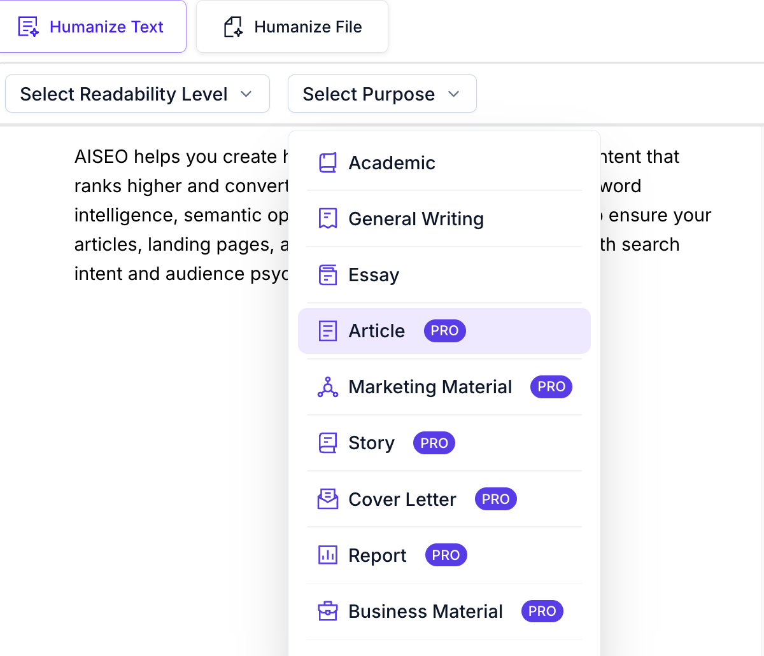The image size is (764, 656).
Task: Click the PRO badge beside Business Material
Action: click(542, 611)
